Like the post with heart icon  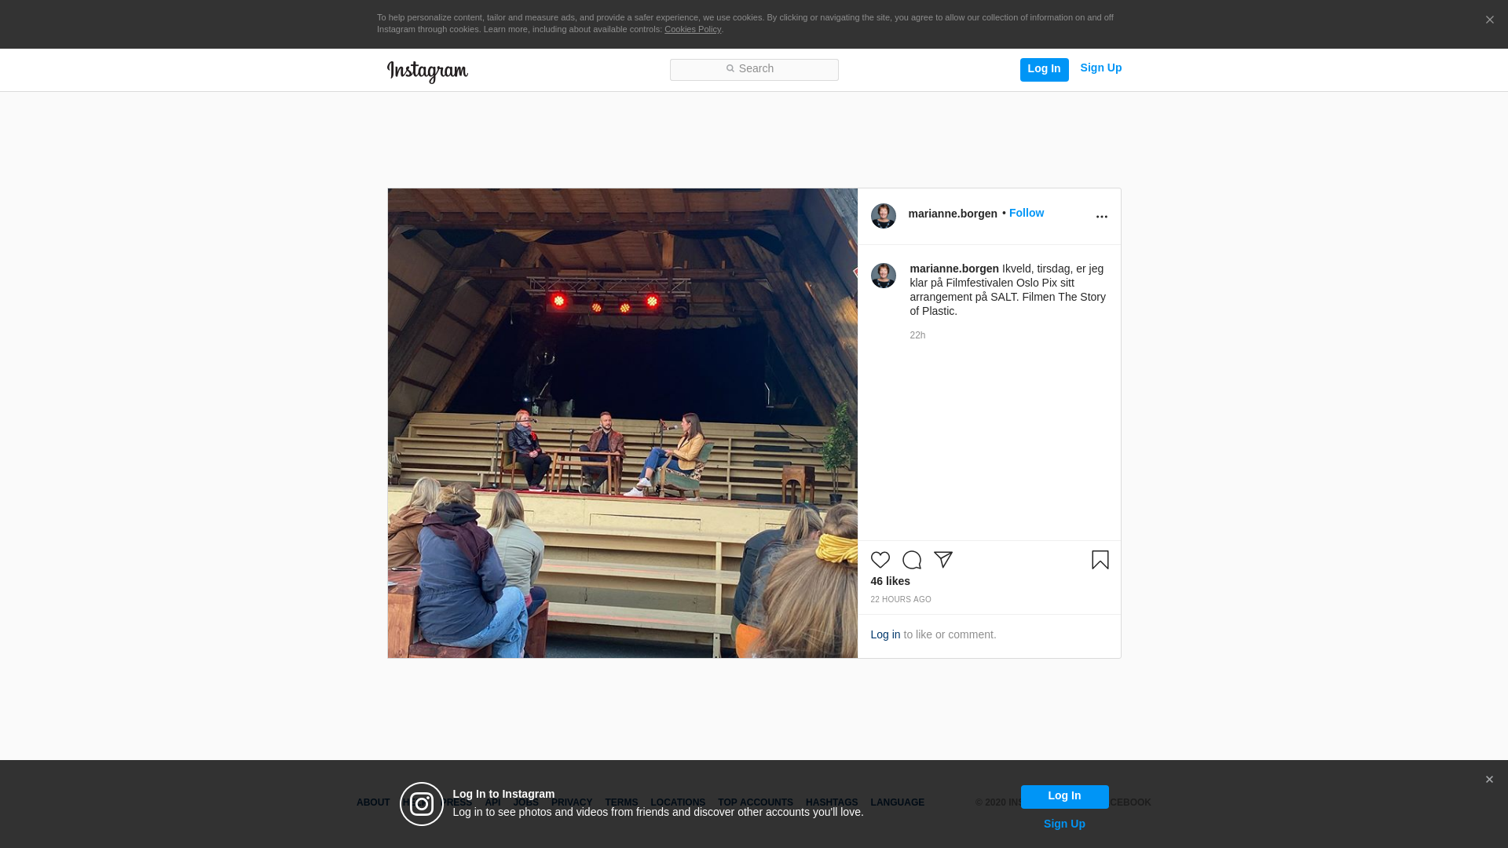880,560
